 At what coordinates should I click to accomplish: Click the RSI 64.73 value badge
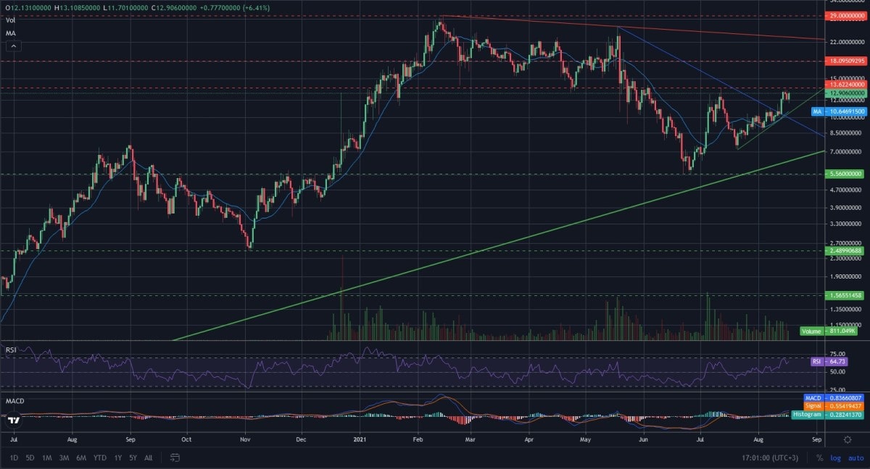[835, 360]
